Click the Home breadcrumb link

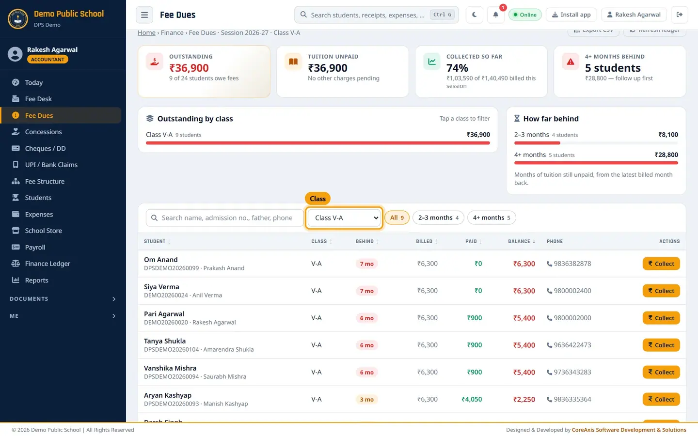click(146, 32)
